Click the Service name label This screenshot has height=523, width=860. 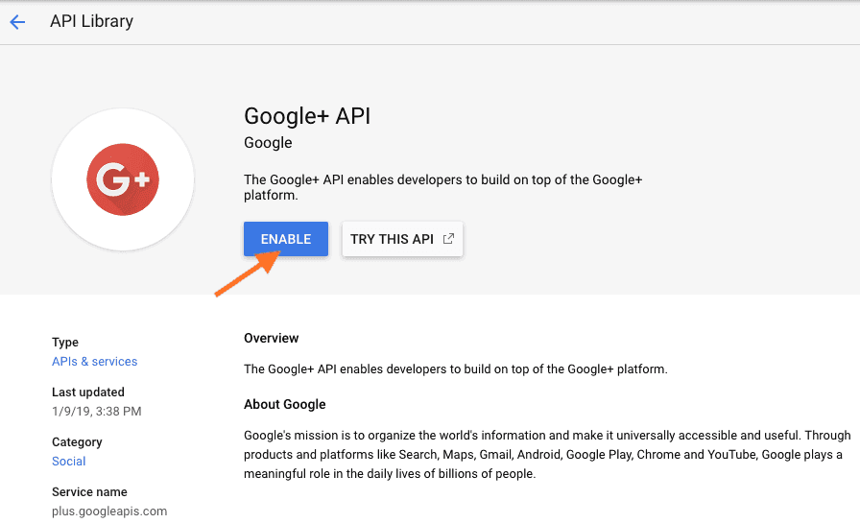(x=87, y=492)
